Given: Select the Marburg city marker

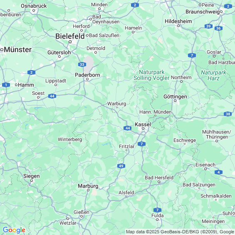Looking at the screenshot, I should pyautogui.click(x=88, y=190).
